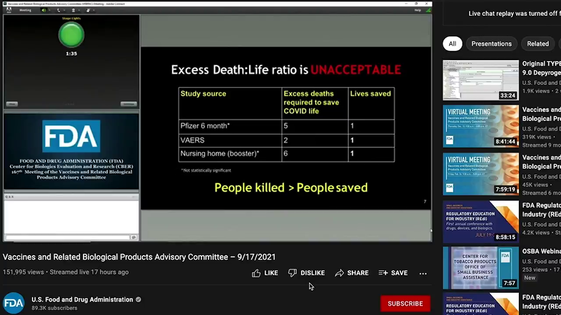
Task: Save video with the SAVE playlist icon
Action: [x=383, y=273]
